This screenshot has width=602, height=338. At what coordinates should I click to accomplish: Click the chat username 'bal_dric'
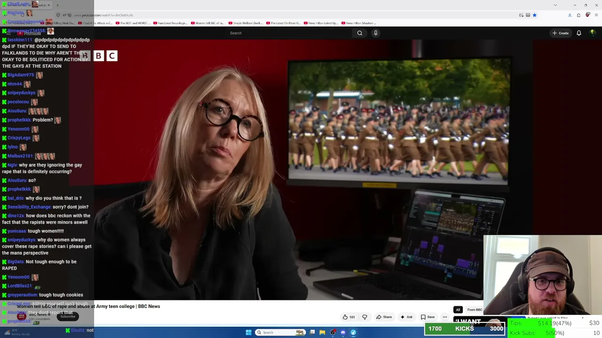[x=16, y=198]
